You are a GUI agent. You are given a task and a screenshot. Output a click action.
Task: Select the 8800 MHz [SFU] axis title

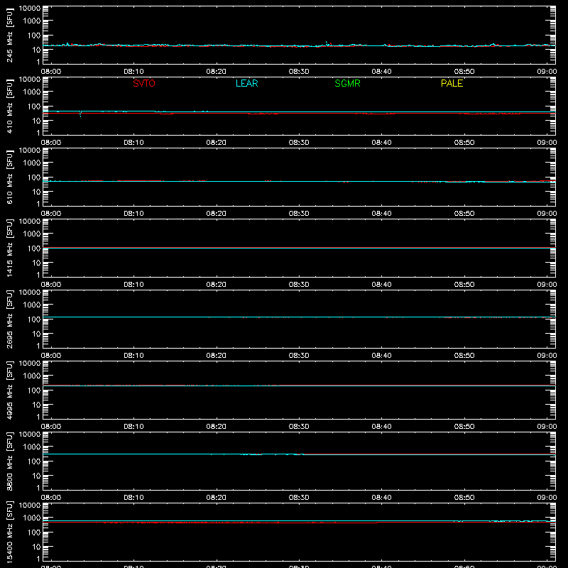point(10,461)
